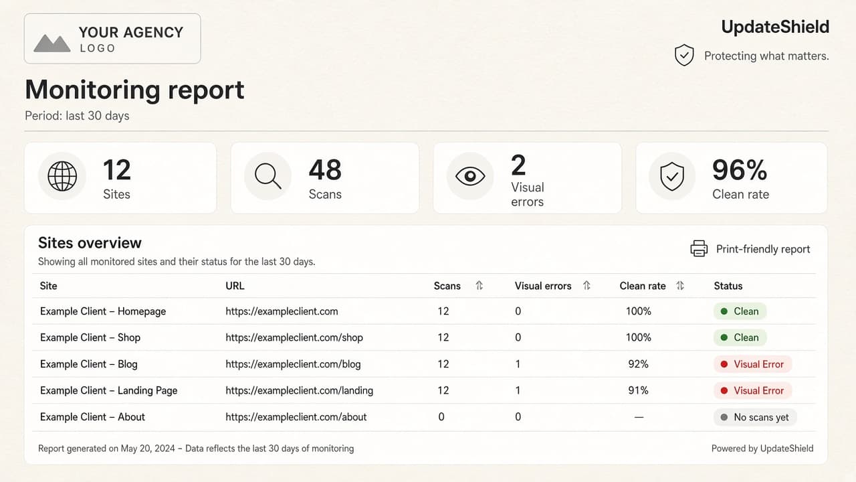Open the exampleclient.com/about URL
Image resolution: width=856 pixels, height=482 pixels.
[x=296, y=417]
